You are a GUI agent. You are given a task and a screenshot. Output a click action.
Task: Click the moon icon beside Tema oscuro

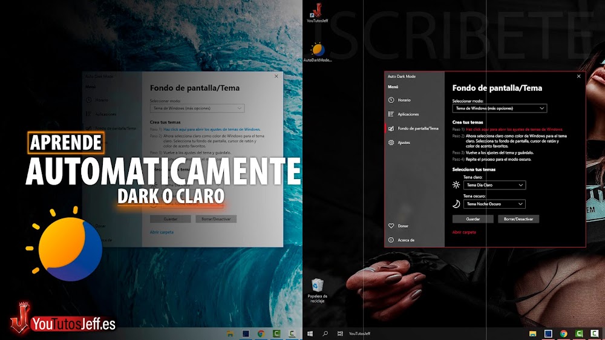(x=456, y=204)
